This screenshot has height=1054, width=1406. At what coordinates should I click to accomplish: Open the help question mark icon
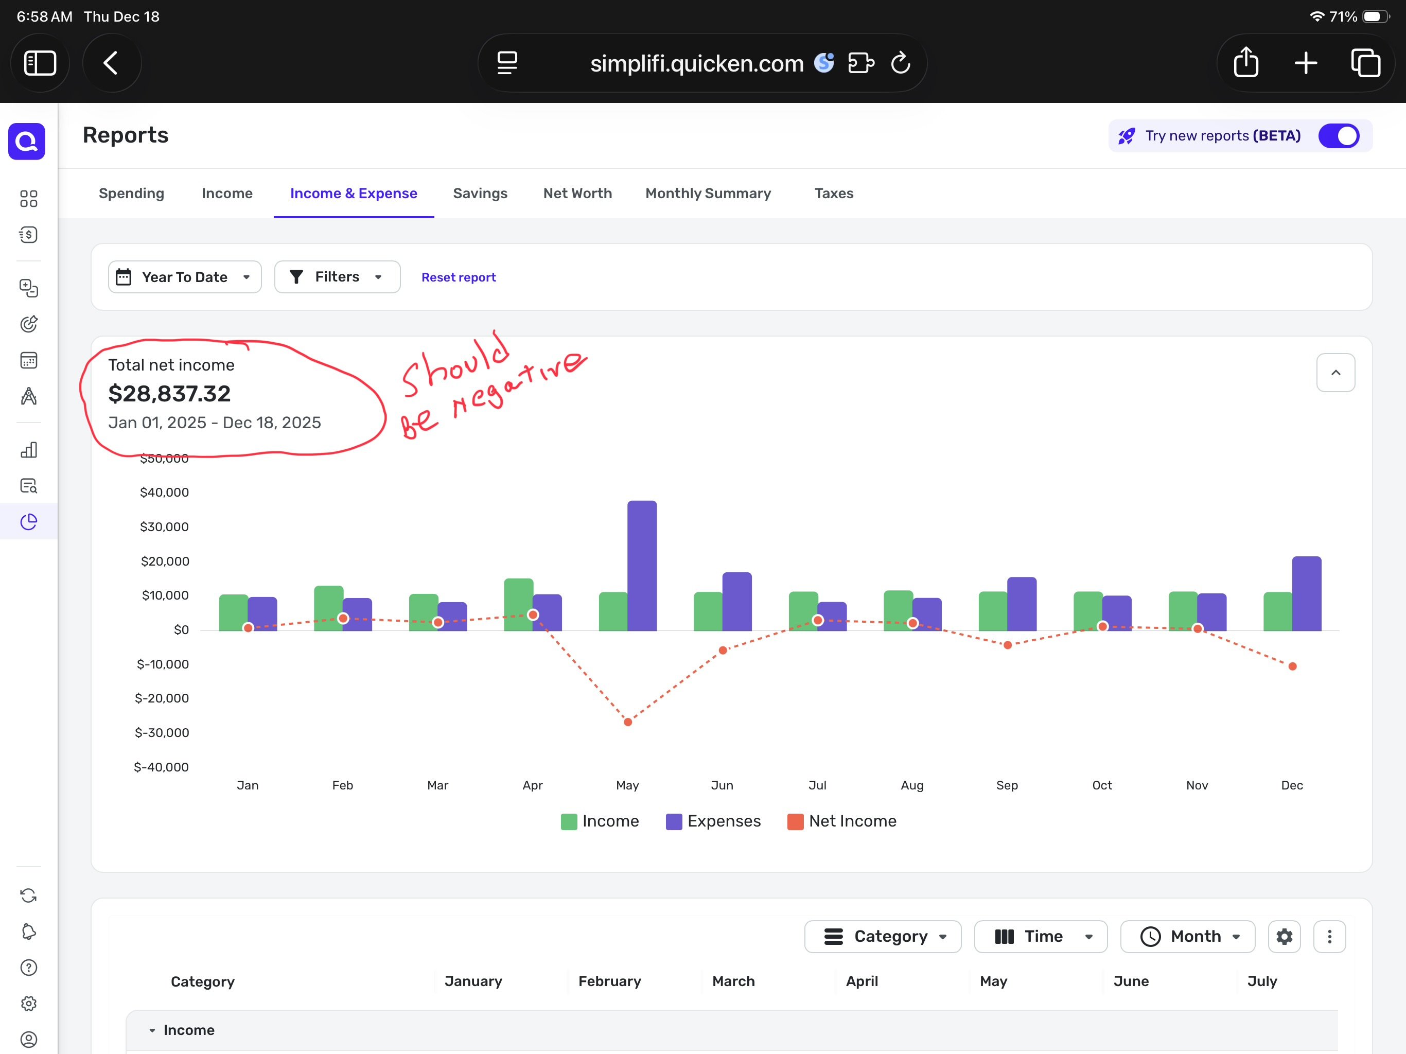click(x=29, y=968)
